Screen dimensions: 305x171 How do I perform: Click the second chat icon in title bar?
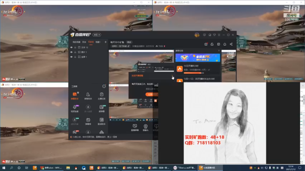tap(210, 35)
